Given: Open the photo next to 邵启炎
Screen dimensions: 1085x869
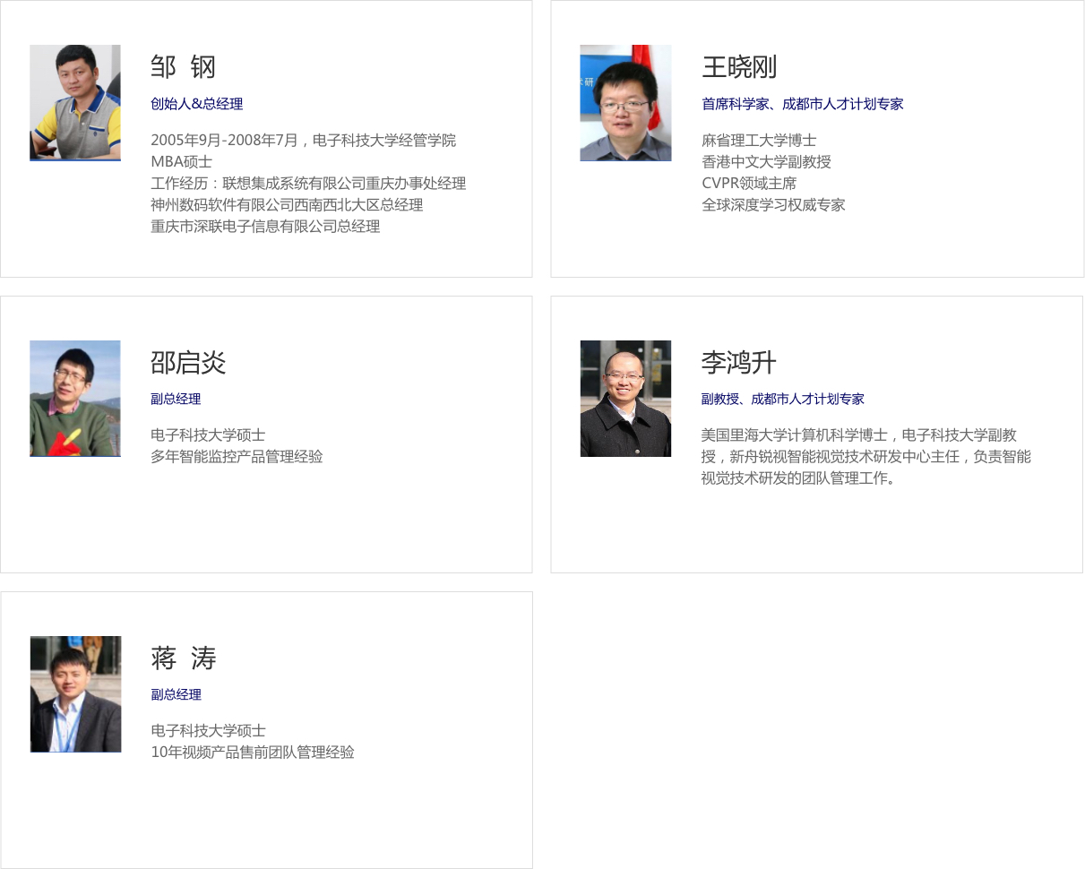Looking at the screenshot, I should coord(75,399).
